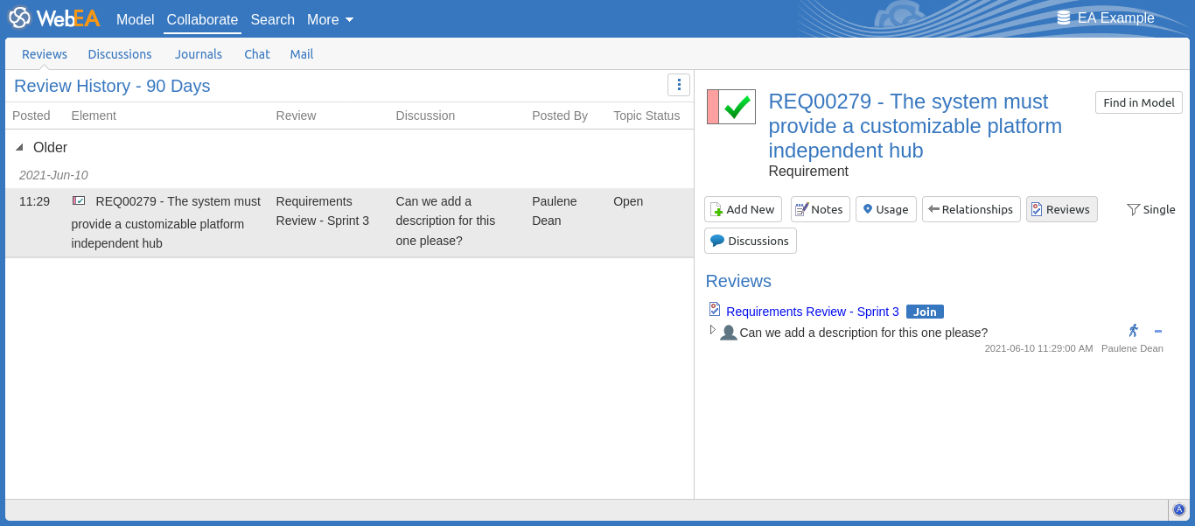Screen dimensions: 1195x526
Task: Click the user avatar beside the discussion
Action: pyautogui.click(x=728, y=333)
